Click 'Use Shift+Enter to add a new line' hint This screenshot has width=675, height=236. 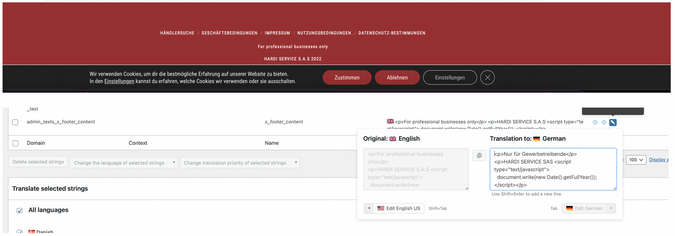point(527,194)
